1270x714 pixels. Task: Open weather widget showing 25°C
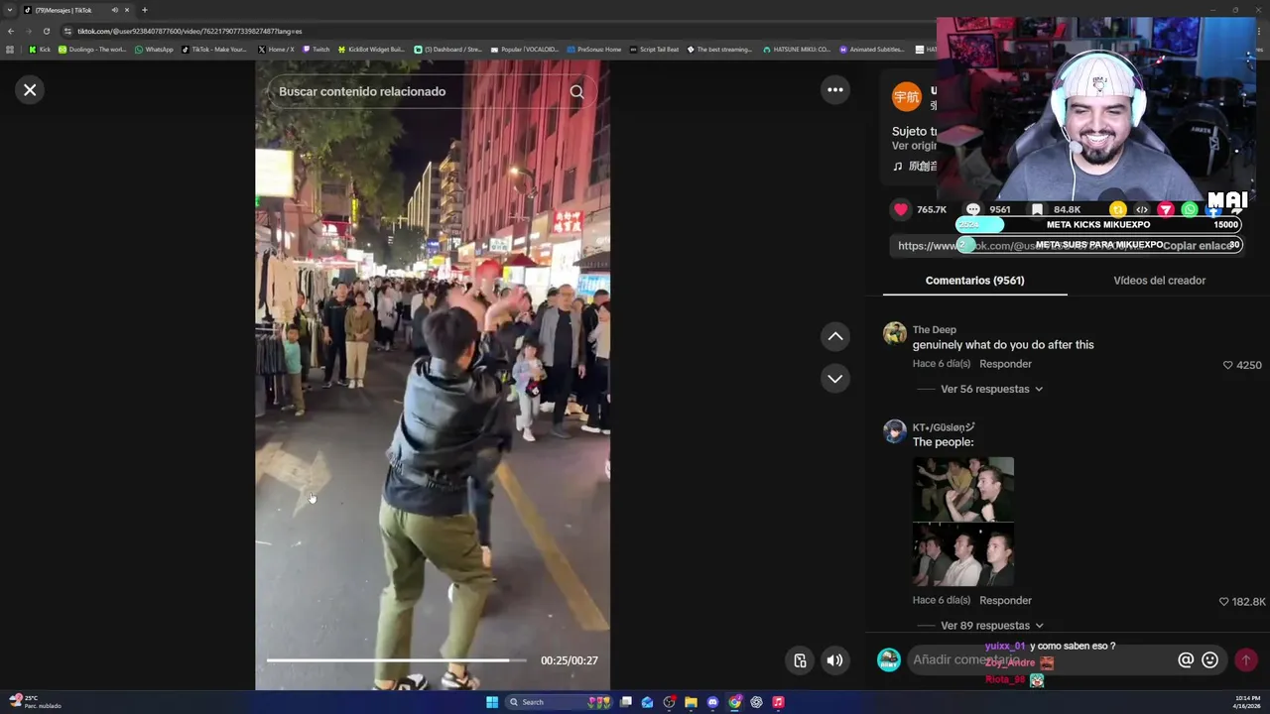pyautogui.click(x=36, y=701)
